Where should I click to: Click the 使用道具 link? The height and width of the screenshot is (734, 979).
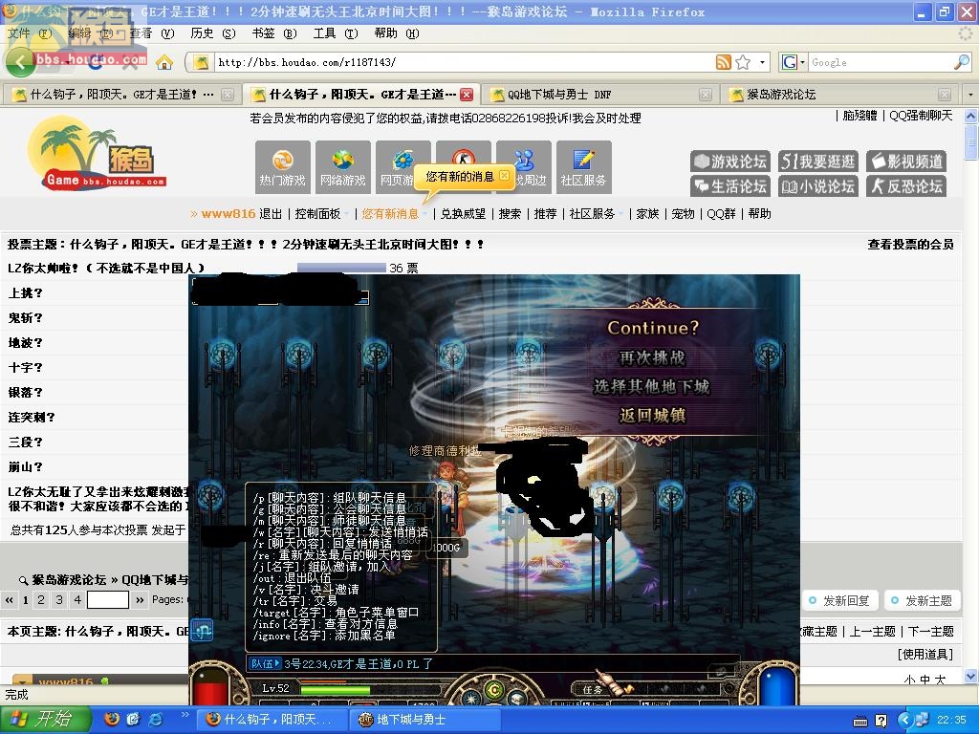(925, 654)
